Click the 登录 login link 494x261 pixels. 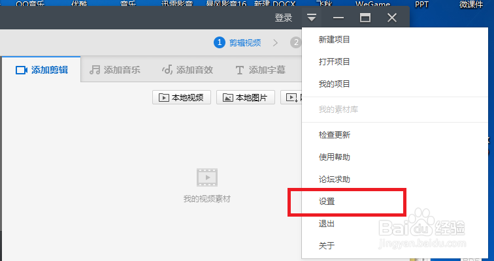click(283, 18)
